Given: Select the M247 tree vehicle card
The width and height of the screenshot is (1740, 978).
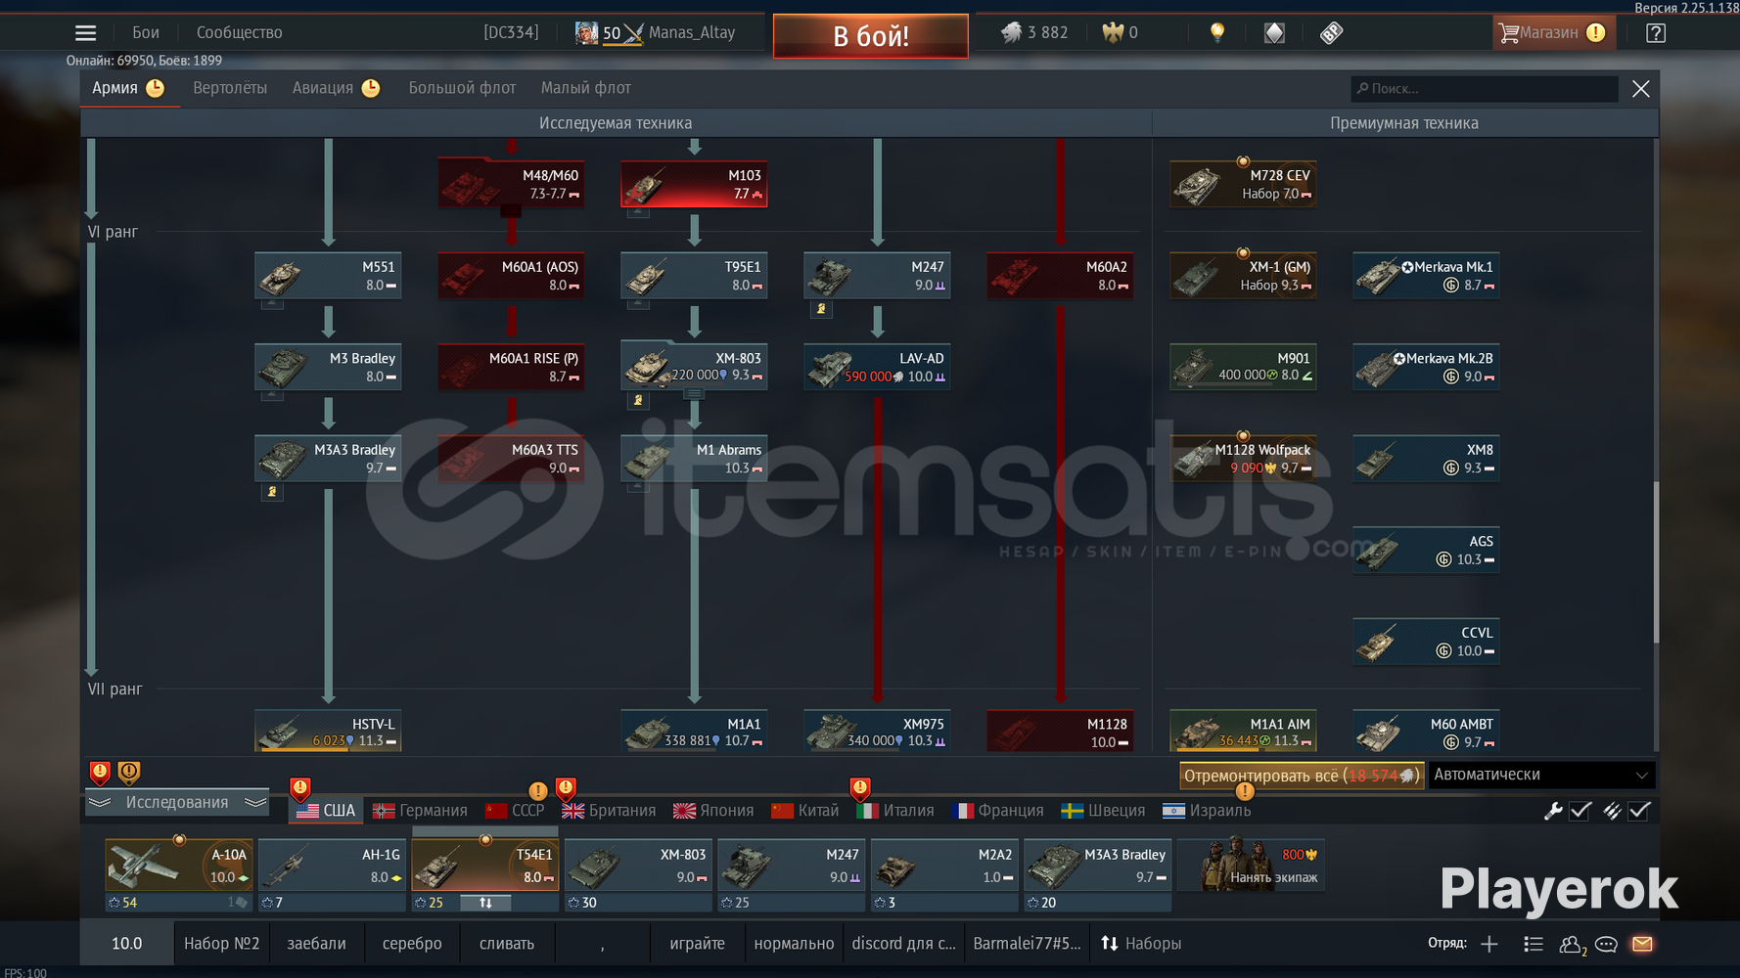Looking at the screenshot, I should (877, 275).
